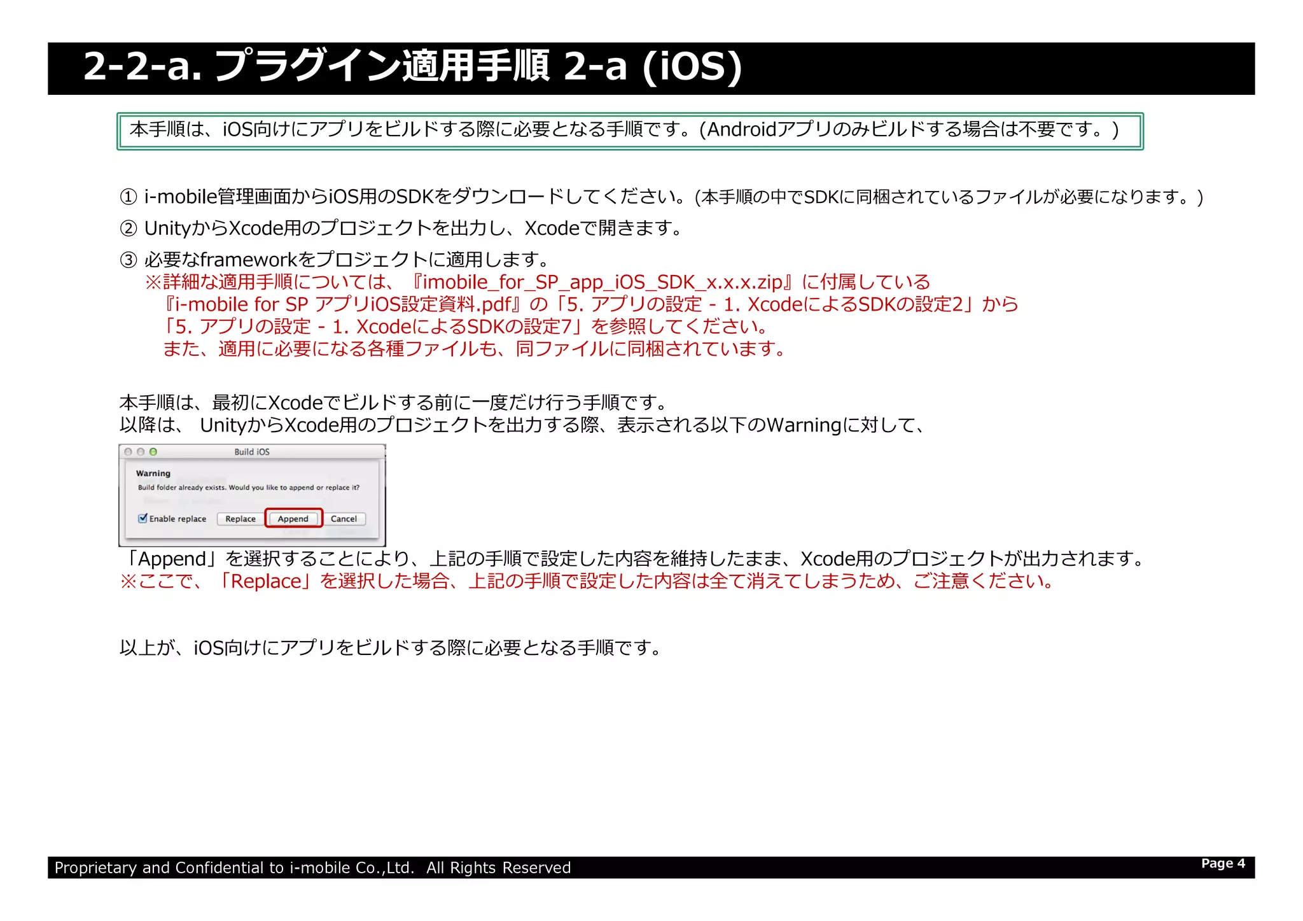Screen dimensions: 1303x921
Task: Click the green zoom button of Build iOS window
Action: point(153,452)
